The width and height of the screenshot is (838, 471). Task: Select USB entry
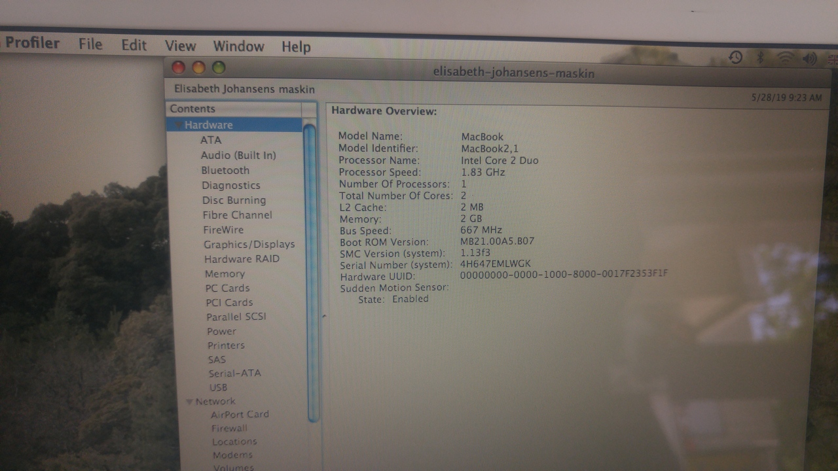(x=218, y=388)
